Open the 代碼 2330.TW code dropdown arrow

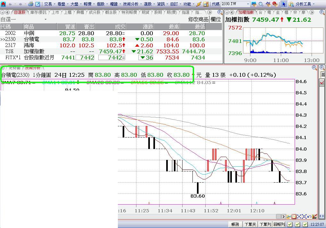(x=248, y=4)
